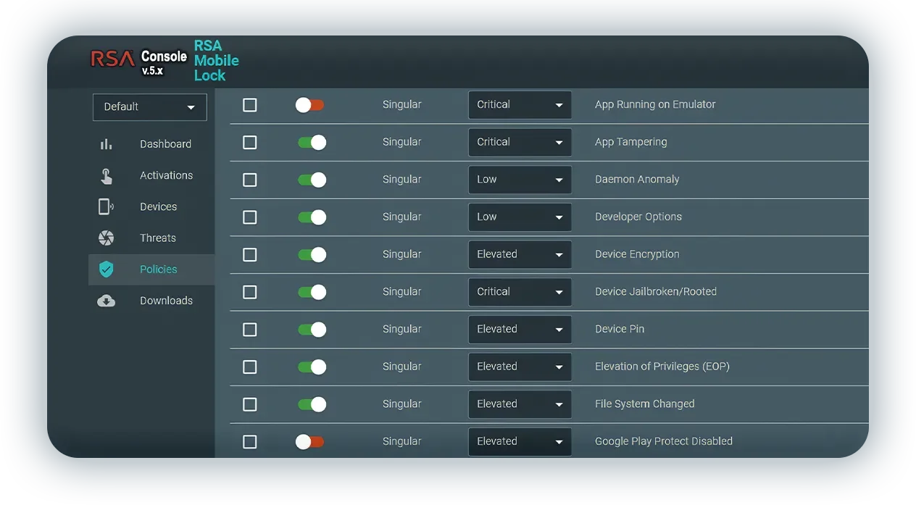Open Downloads via the cloud download icon

click(x=106, y=300)
